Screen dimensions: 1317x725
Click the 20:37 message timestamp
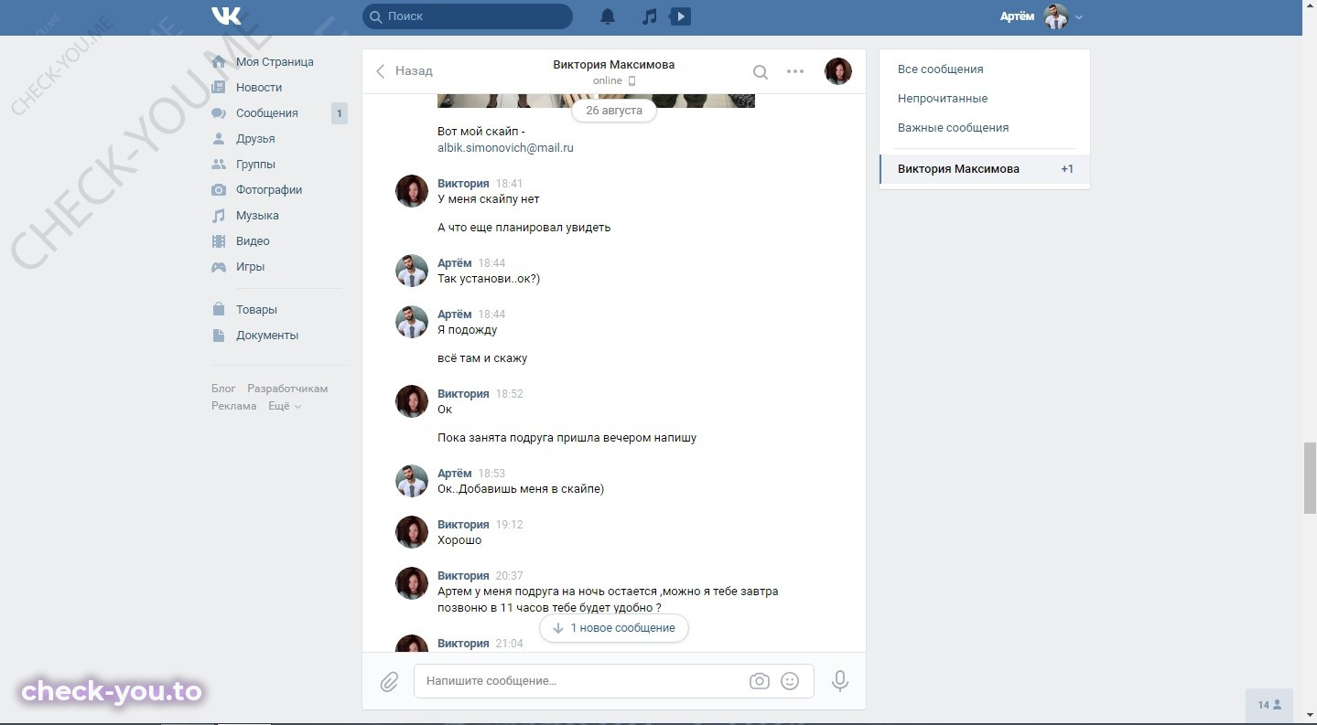(x=509, y=576)
